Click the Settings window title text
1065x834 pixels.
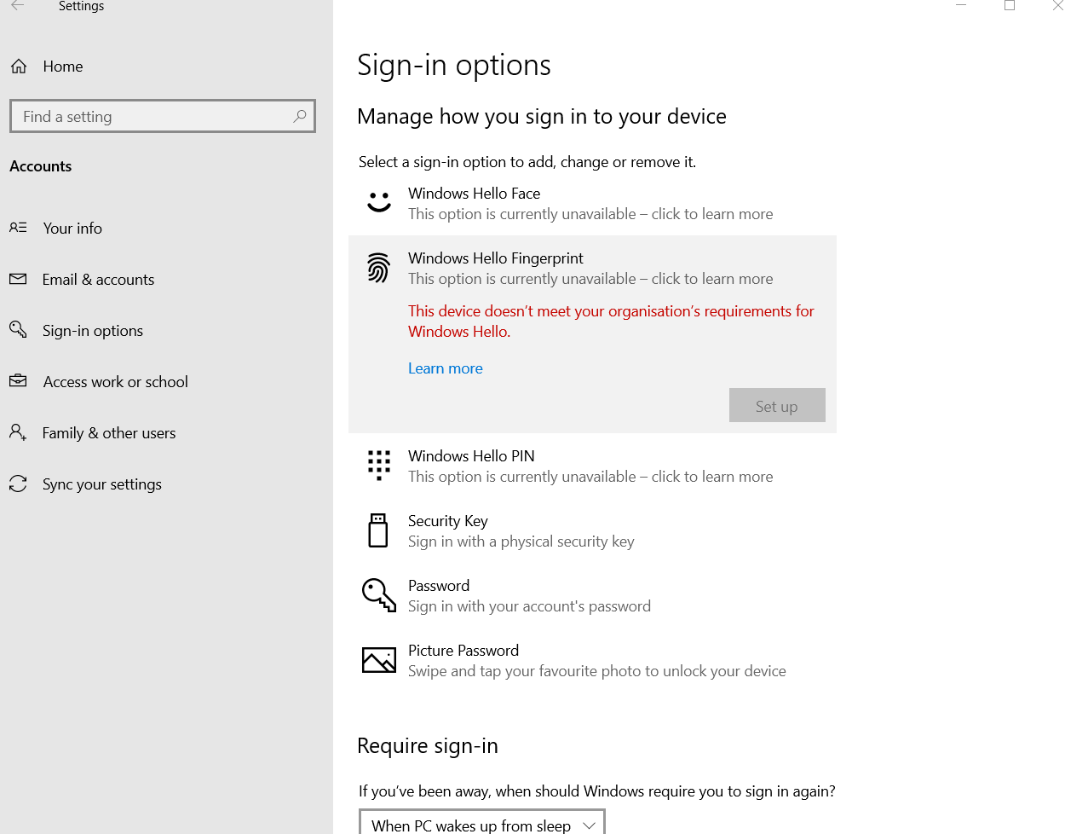click(82, 6)
